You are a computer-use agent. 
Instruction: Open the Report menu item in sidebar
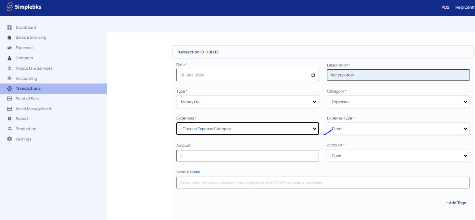pos(22,119)
